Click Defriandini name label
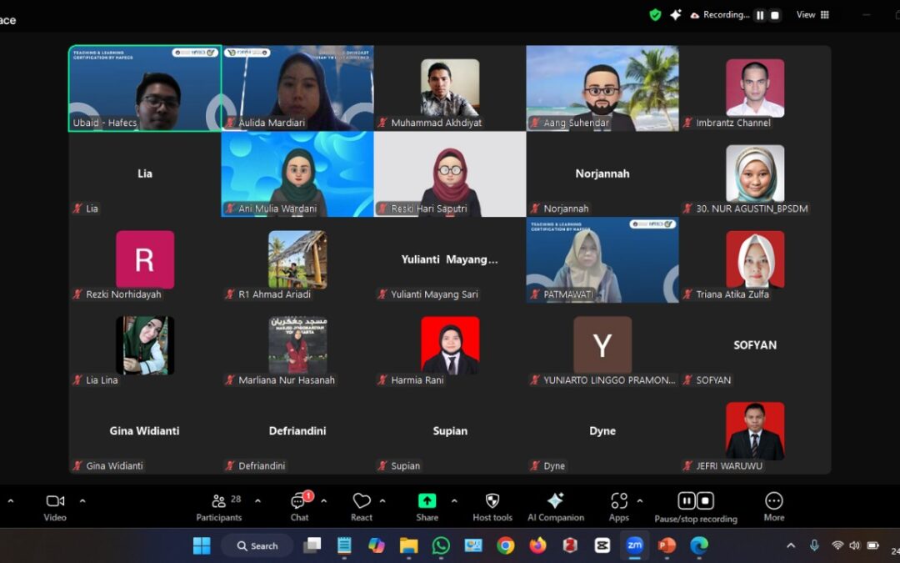 (262, 466)
